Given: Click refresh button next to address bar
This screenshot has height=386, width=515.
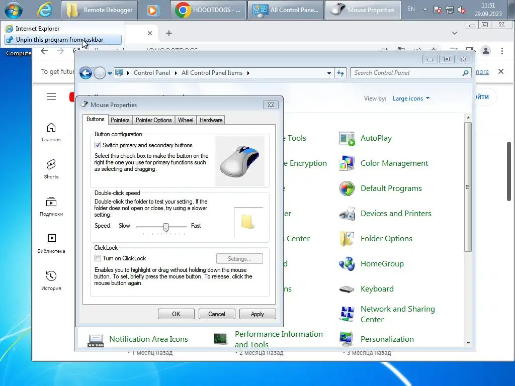Looking at the screenshot, I should pos(340,73).
